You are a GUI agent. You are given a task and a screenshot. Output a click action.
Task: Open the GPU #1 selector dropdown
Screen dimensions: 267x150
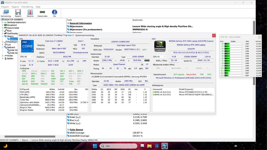[x=159, y=57]
